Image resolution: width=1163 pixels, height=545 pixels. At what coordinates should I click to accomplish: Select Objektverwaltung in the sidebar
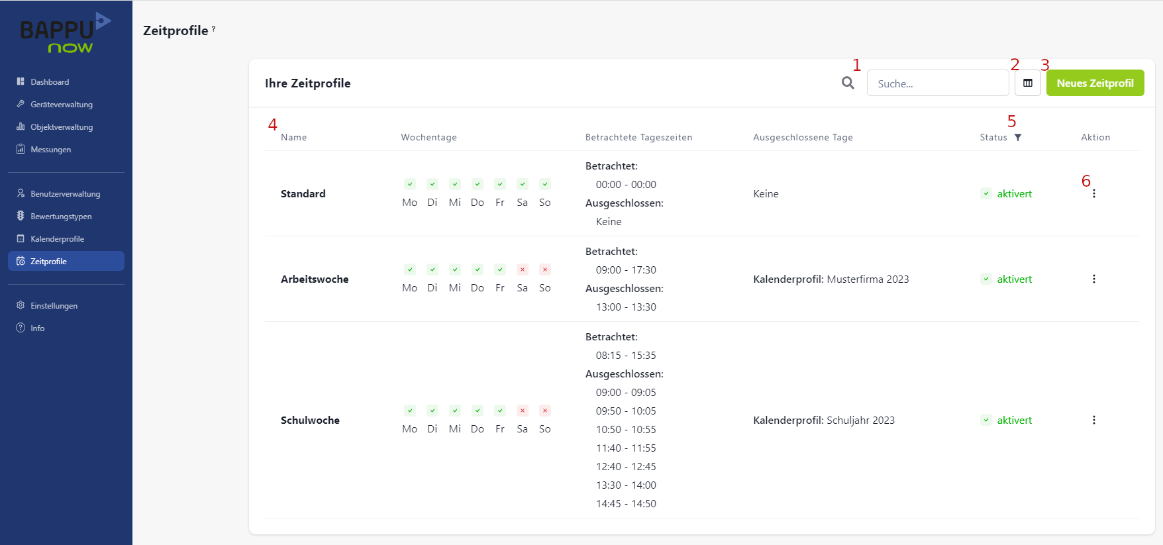tap(66, 126)
